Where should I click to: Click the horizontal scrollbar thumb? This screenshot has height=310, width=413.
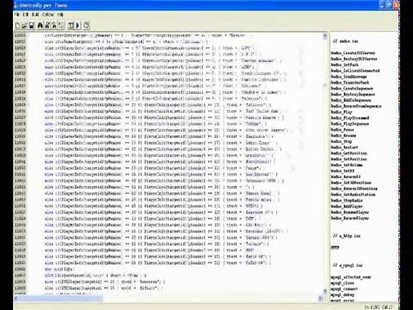pyautogui.click(x=61, y=299)
